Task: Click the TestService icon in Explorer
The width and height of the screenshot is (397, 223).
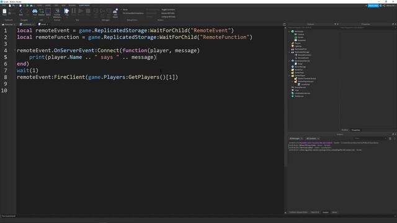Action: (293, 96)
